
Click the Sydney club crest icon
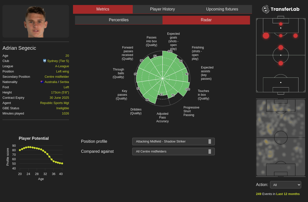(44, 61)
